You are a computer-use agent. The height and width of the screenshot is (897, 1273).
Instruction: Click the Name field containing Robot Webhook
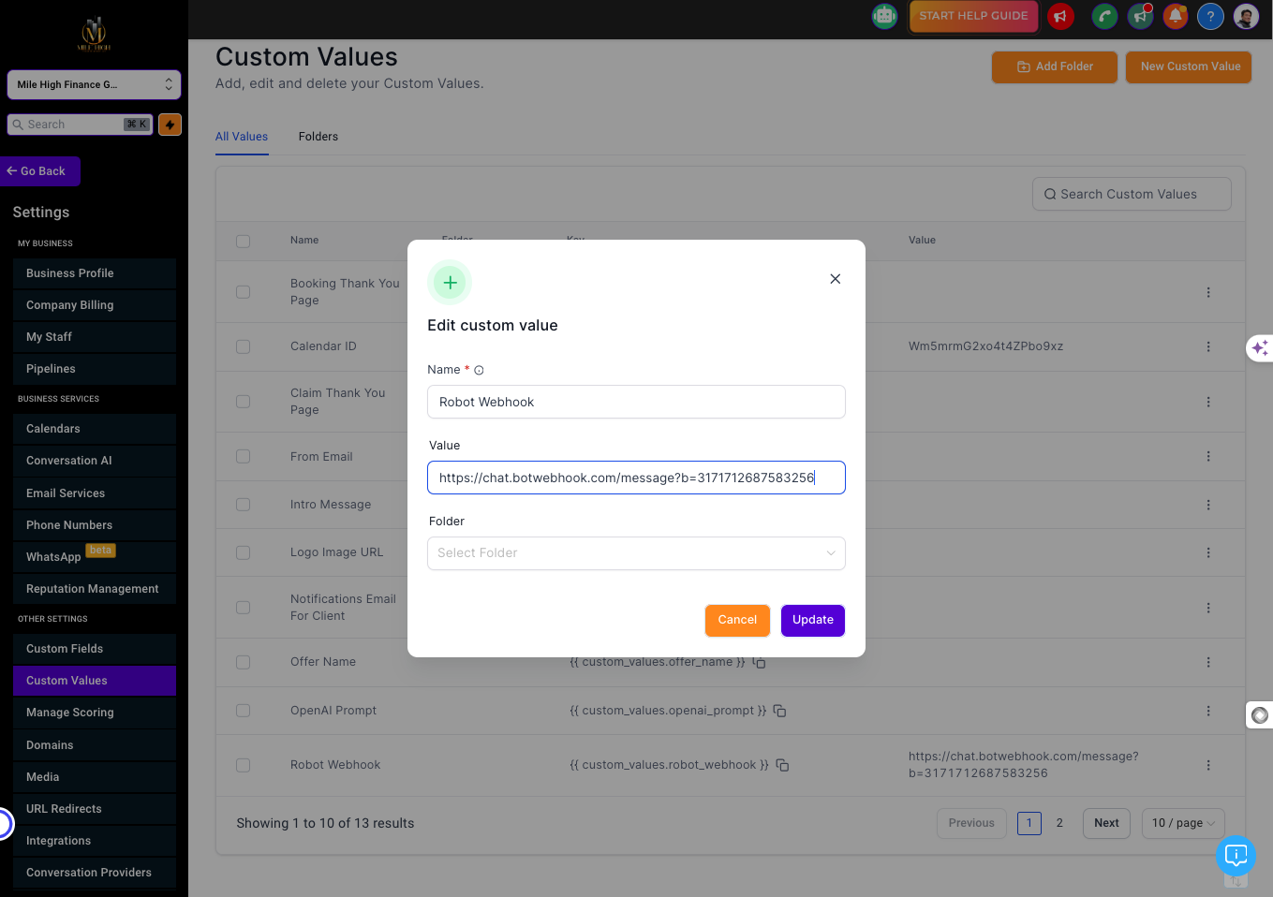636,402
